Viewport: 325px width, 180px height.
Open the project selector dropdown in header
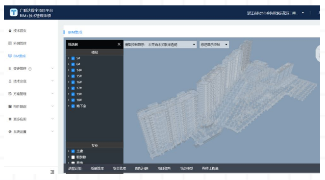303,13
